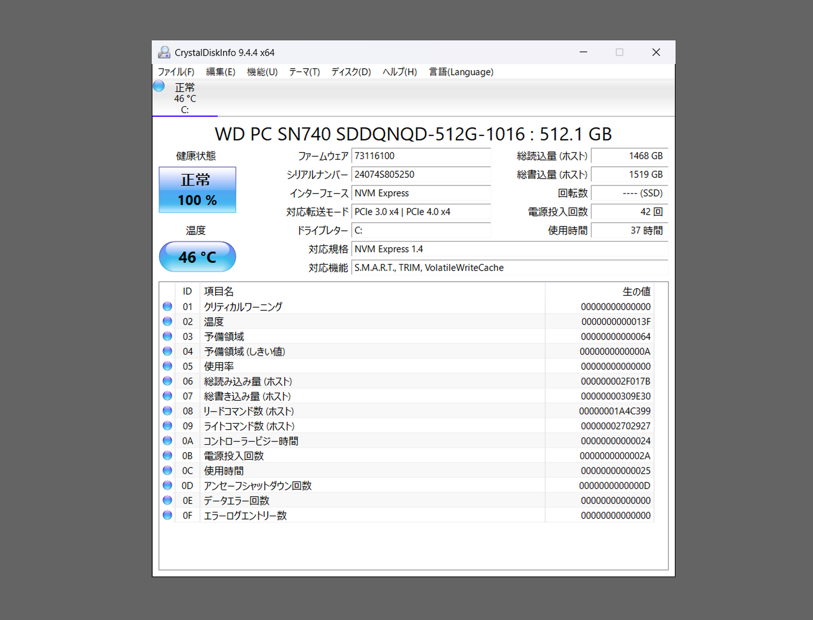Click the firmware field showing 73116100

[x=420, y=156]
